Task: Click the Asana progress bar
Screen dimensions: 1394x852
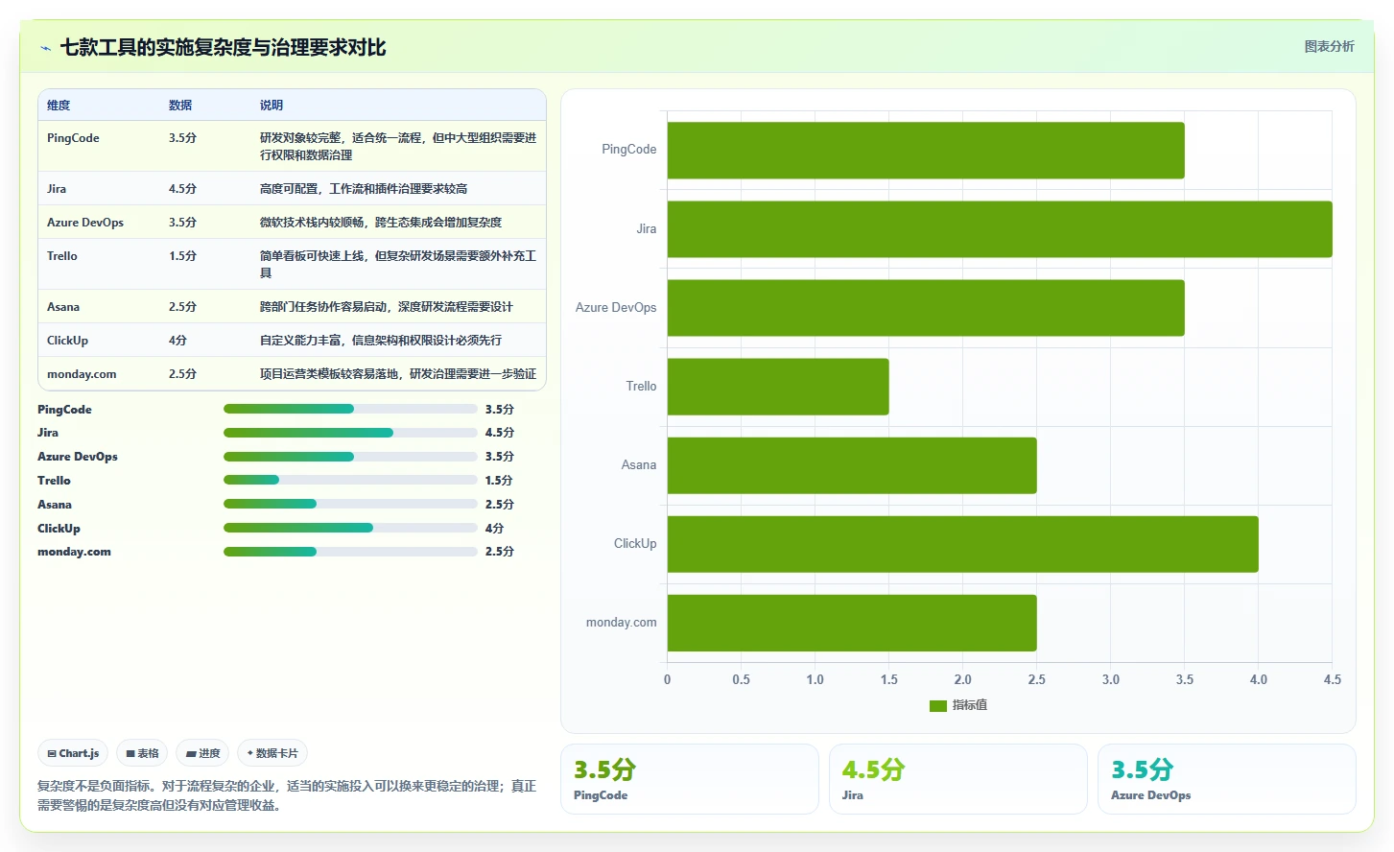Action: [350, 504]
